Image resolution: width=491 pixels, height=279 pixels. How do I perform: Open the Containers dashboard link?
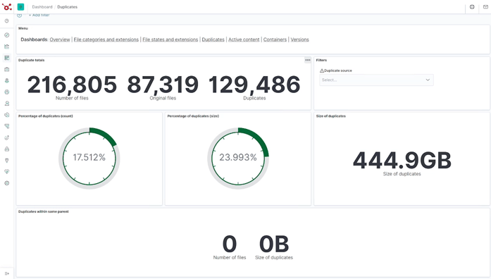[x=275, y=39]
